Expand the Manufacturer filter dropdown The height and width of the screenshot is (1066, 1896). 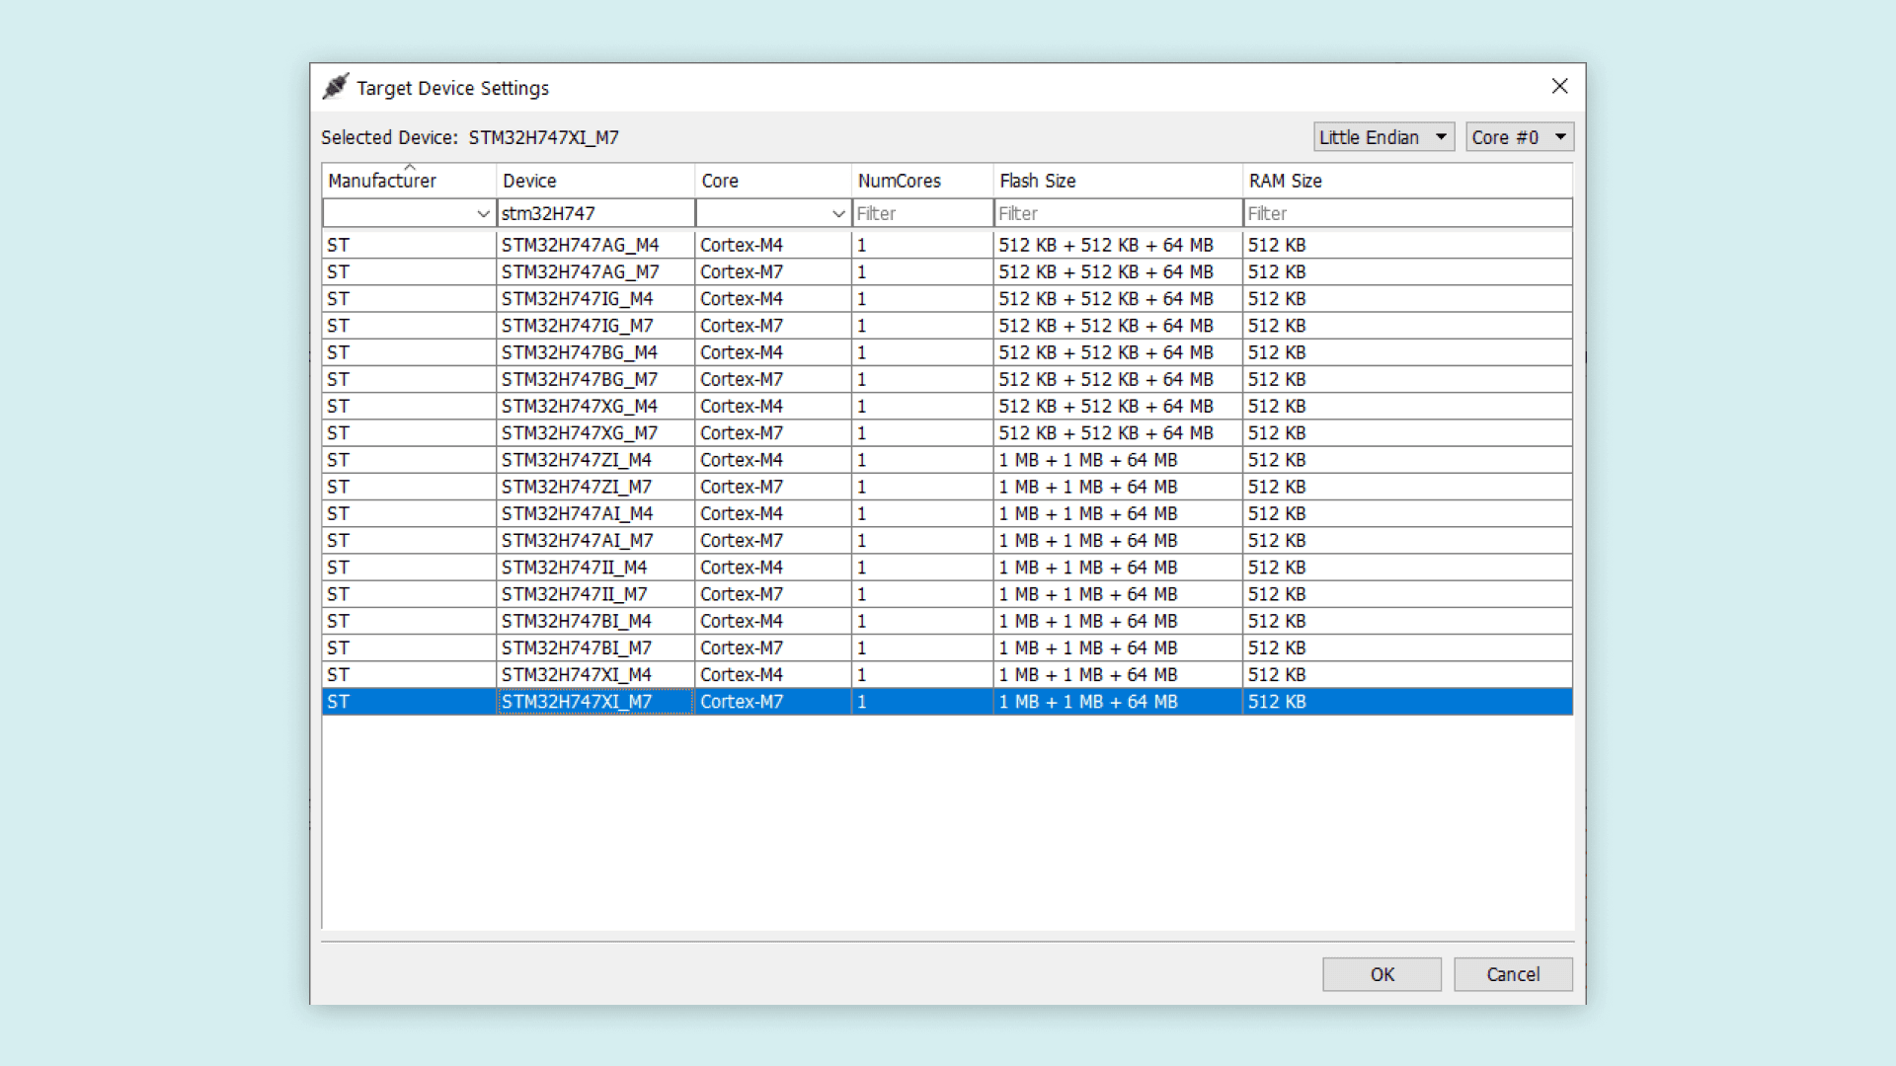(x=482, y=213)
